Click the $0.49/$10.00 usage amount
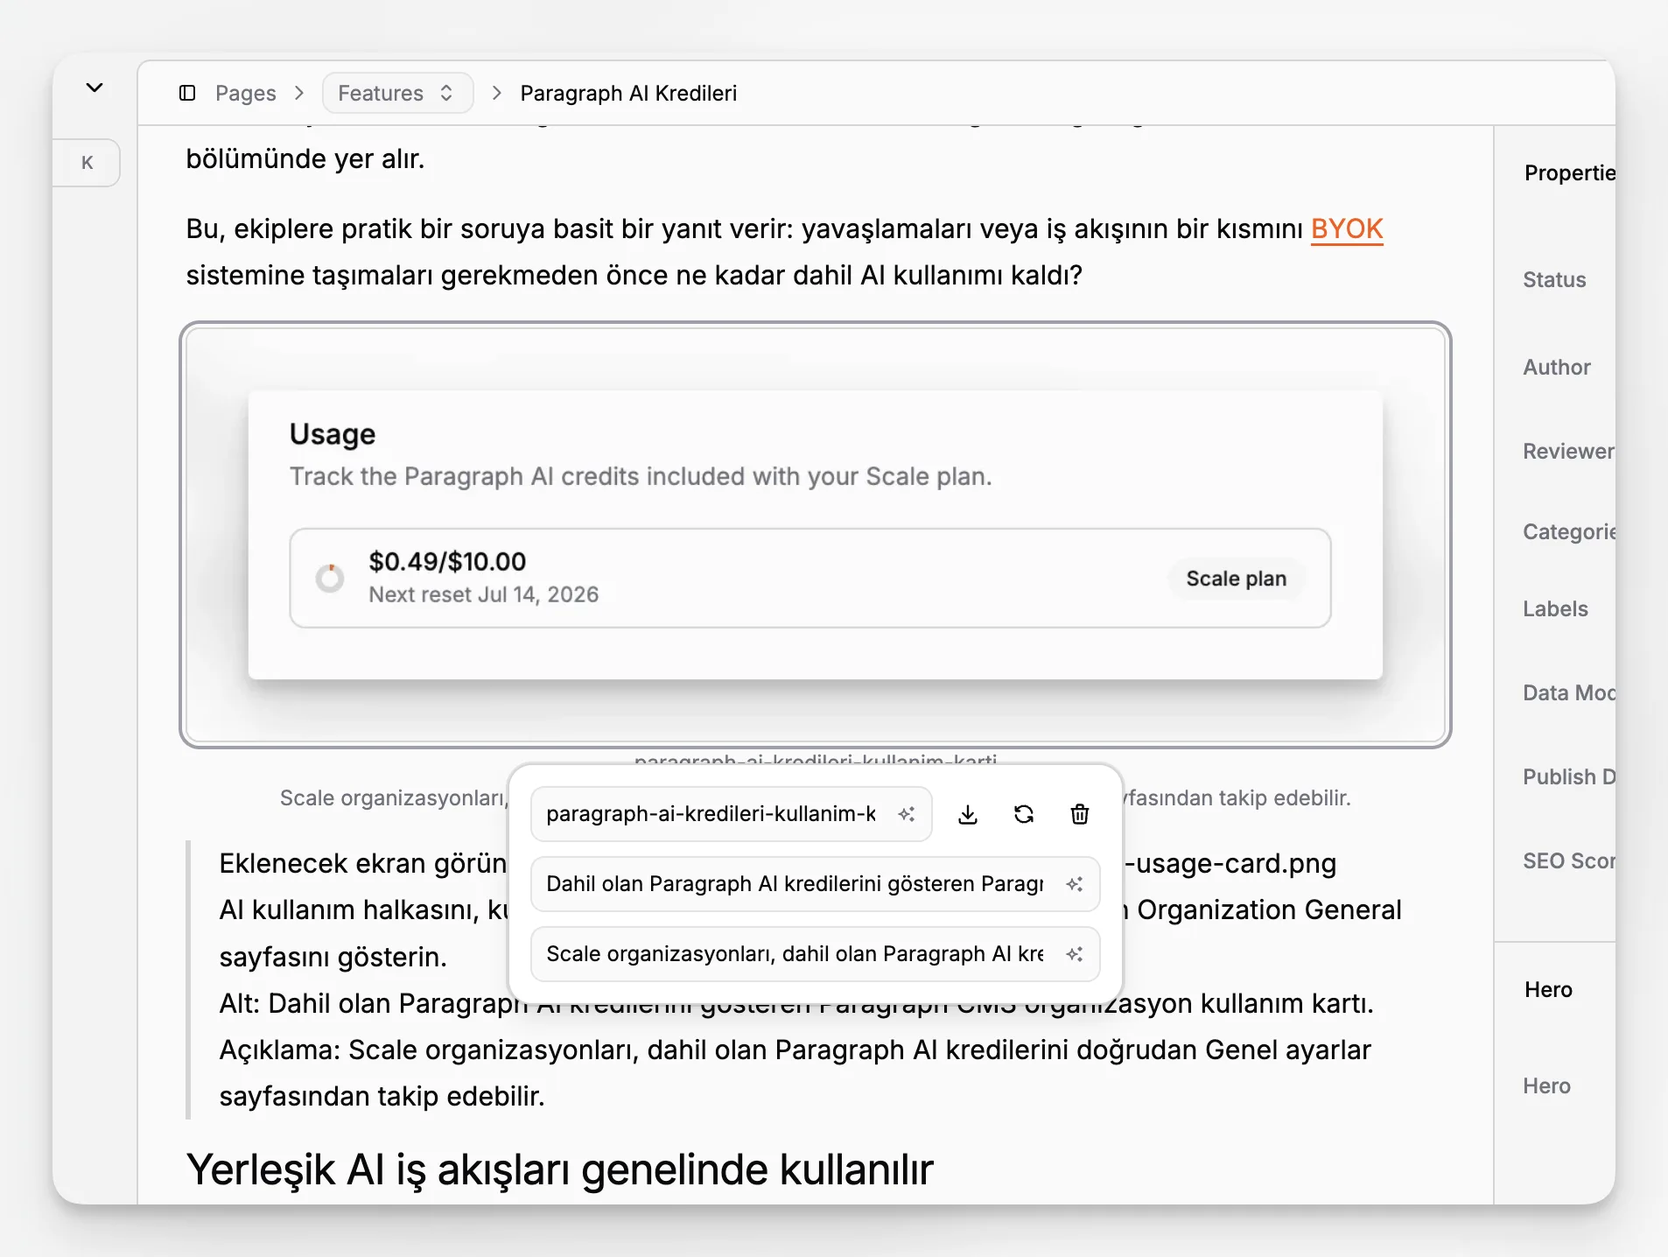This screenshot has width=1668, height=1257. coord(447,561)
